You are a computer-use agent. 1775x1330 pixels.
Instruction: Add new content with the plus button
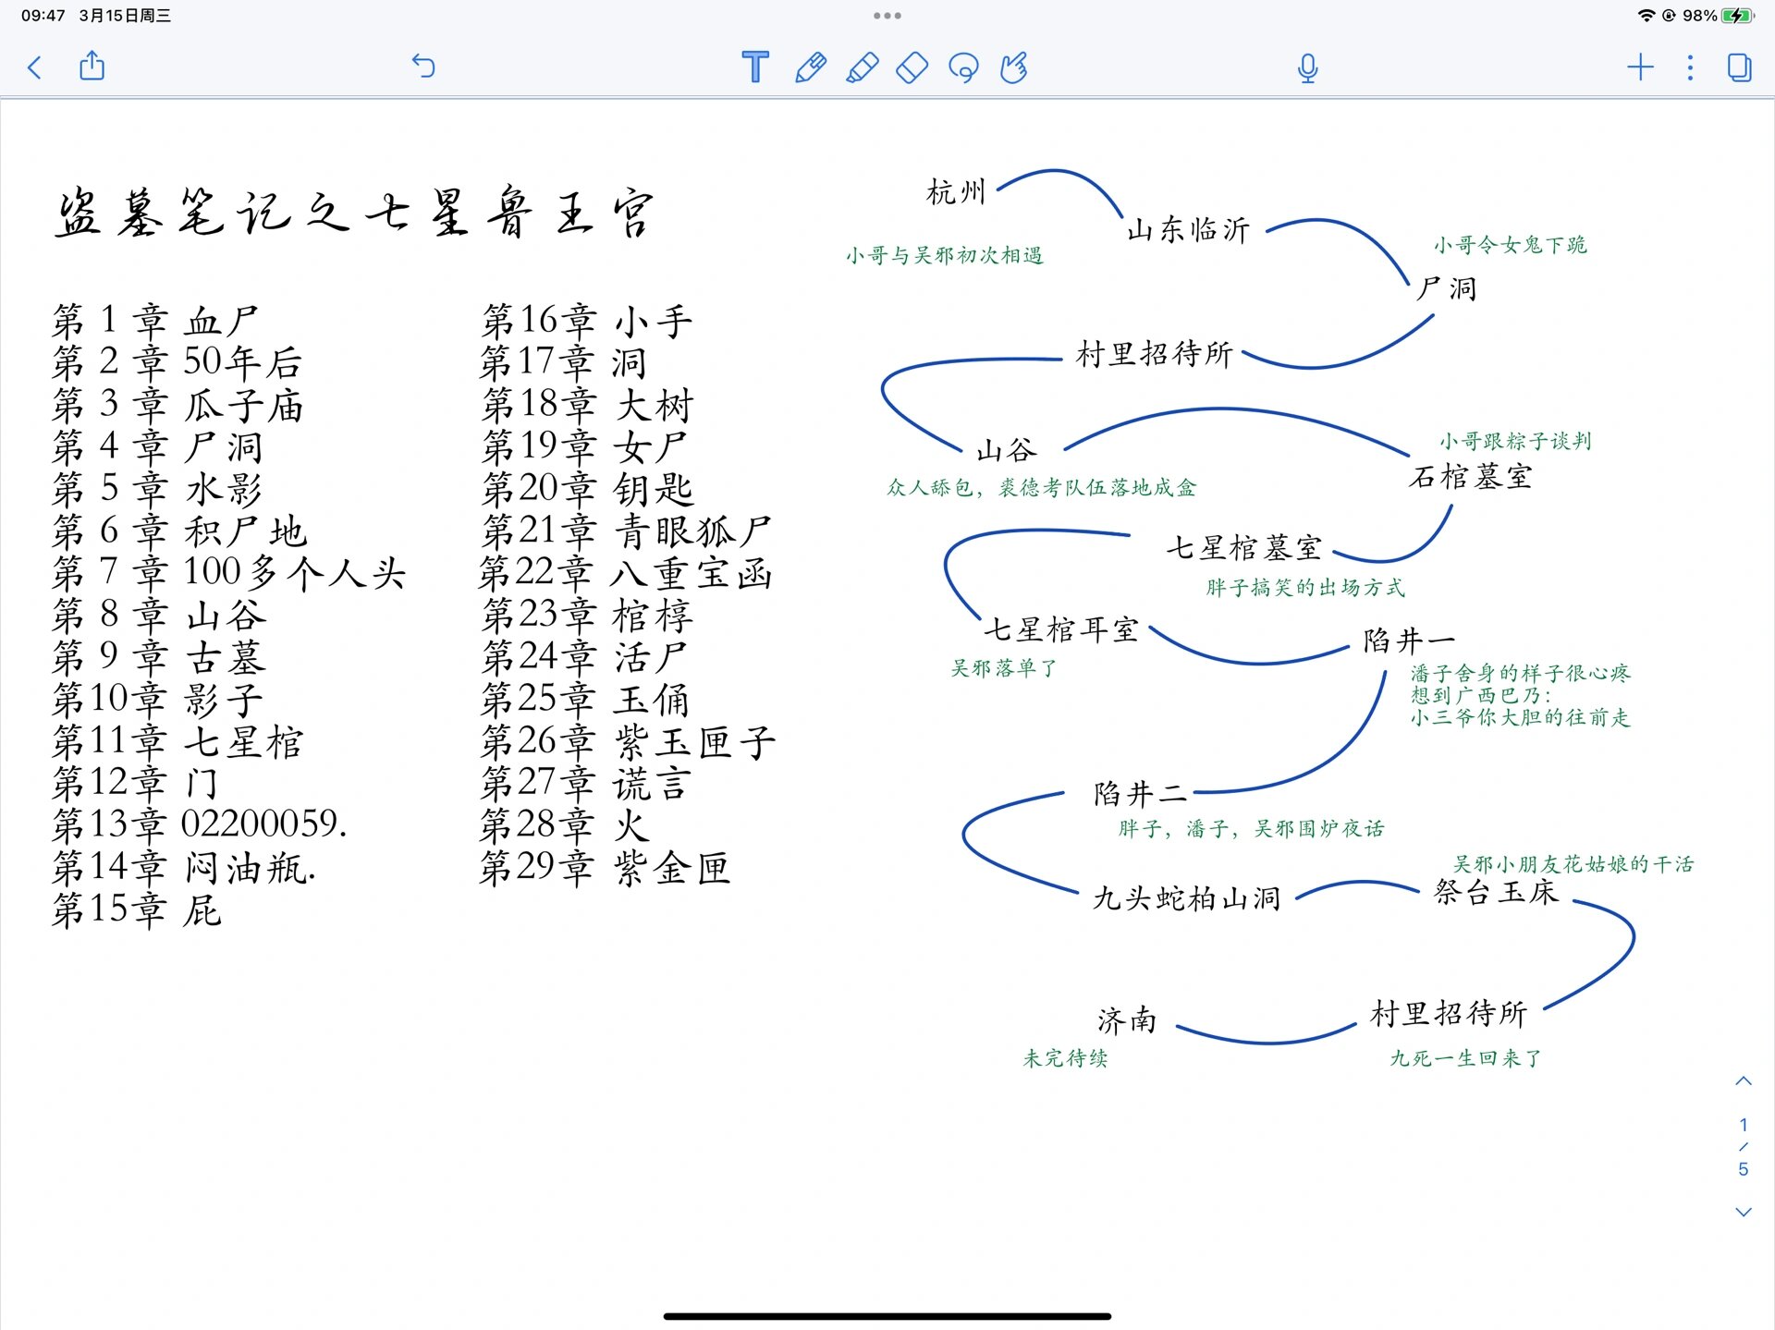[x=1640, y=67]
